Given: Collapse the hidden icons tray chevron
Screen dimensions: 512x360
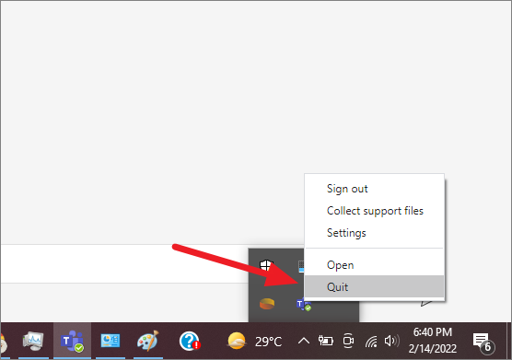Looking at the screenshot, I should (x=304, y=342).
